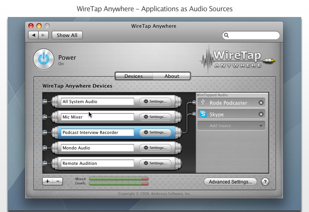Click the upper Mixed Levels meter

[x=119, y=179]
